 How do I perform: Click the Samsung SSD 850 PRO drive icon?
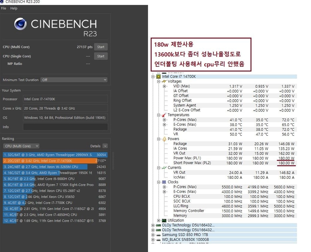click(x=158, y=235)
